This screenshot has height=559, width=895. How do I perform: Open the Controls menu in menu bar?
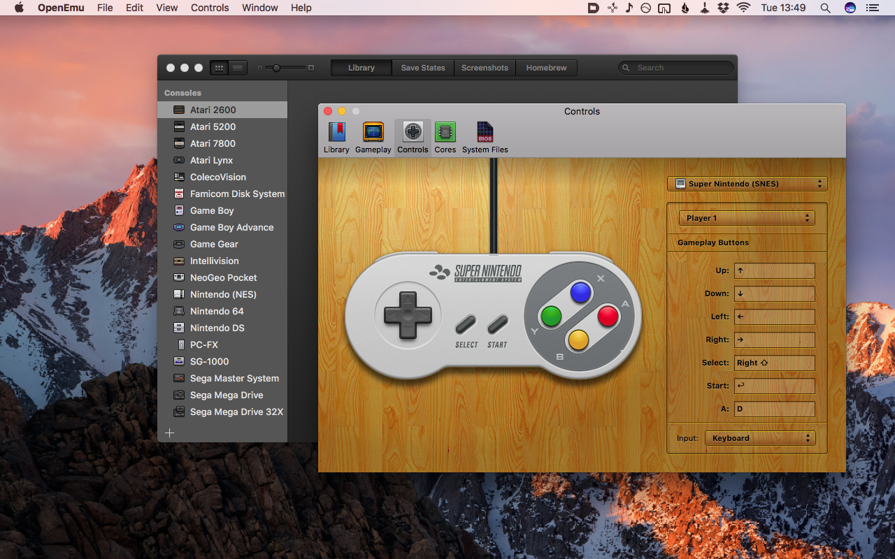210,8
